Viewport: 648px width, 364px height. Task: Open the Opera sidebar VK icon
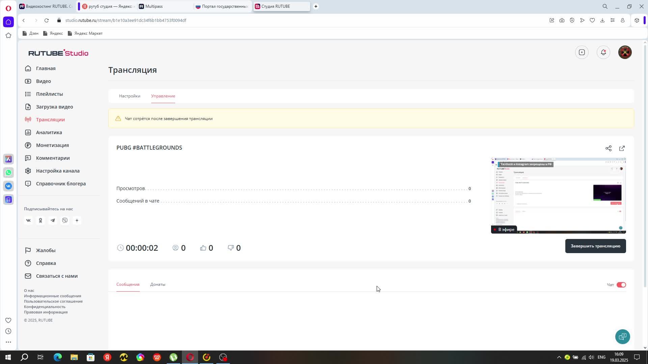(8, 186)
